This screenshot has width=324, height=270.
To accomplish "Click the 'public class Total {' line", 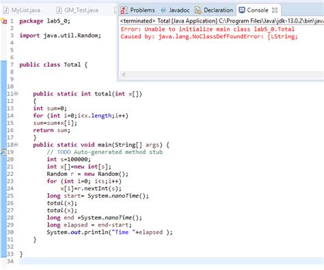I will point(53,65).
